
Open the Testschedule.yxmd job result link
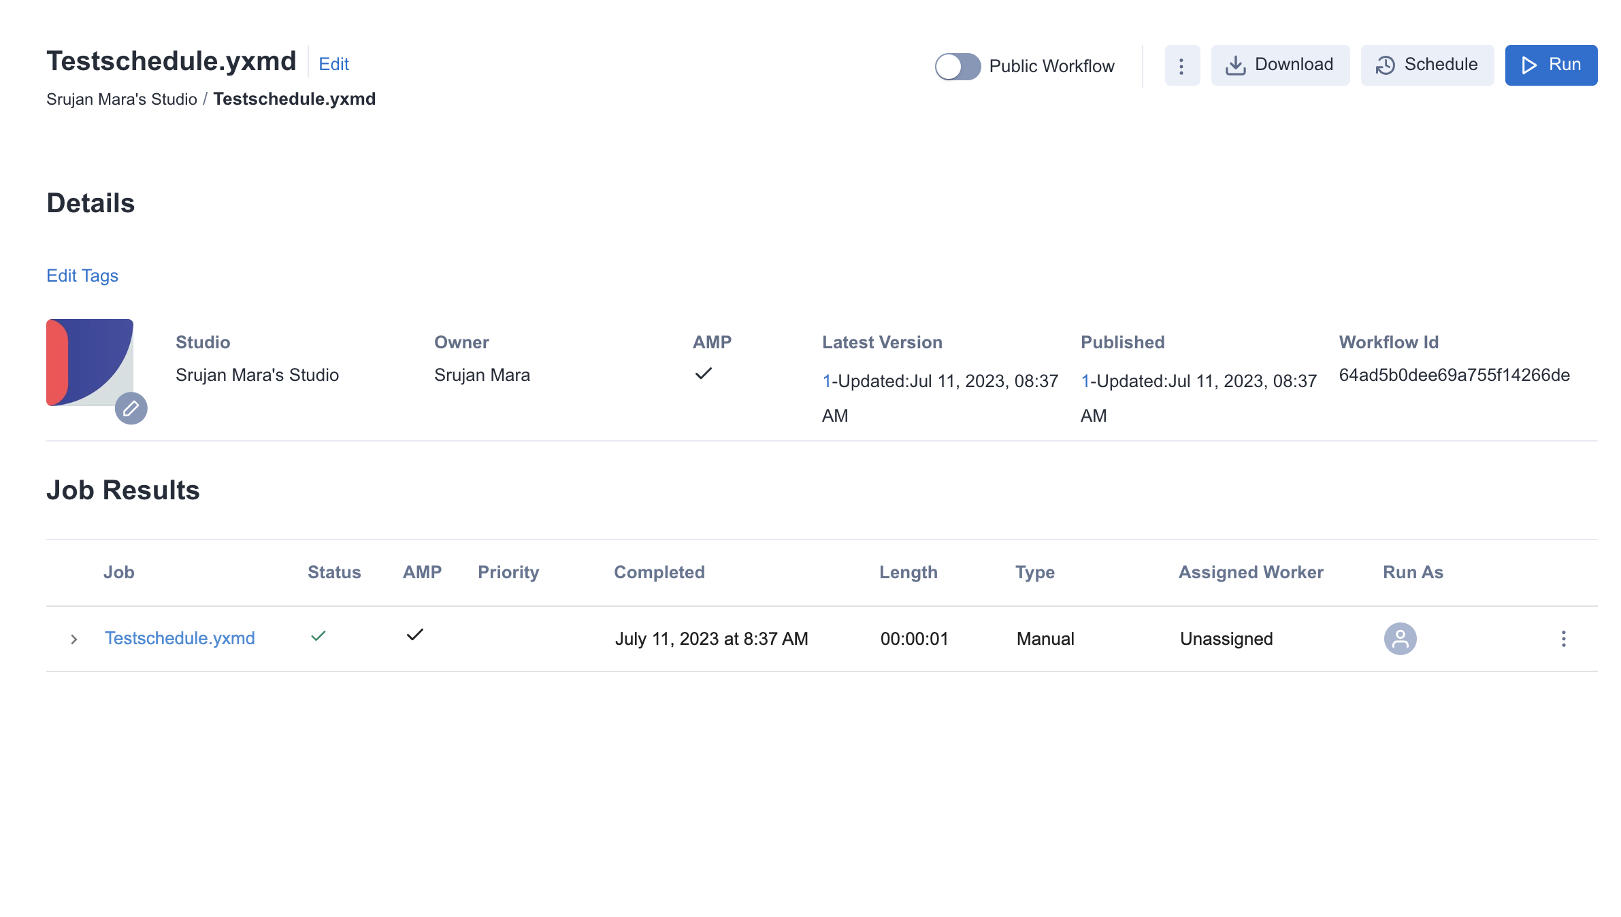pos(180,638)
